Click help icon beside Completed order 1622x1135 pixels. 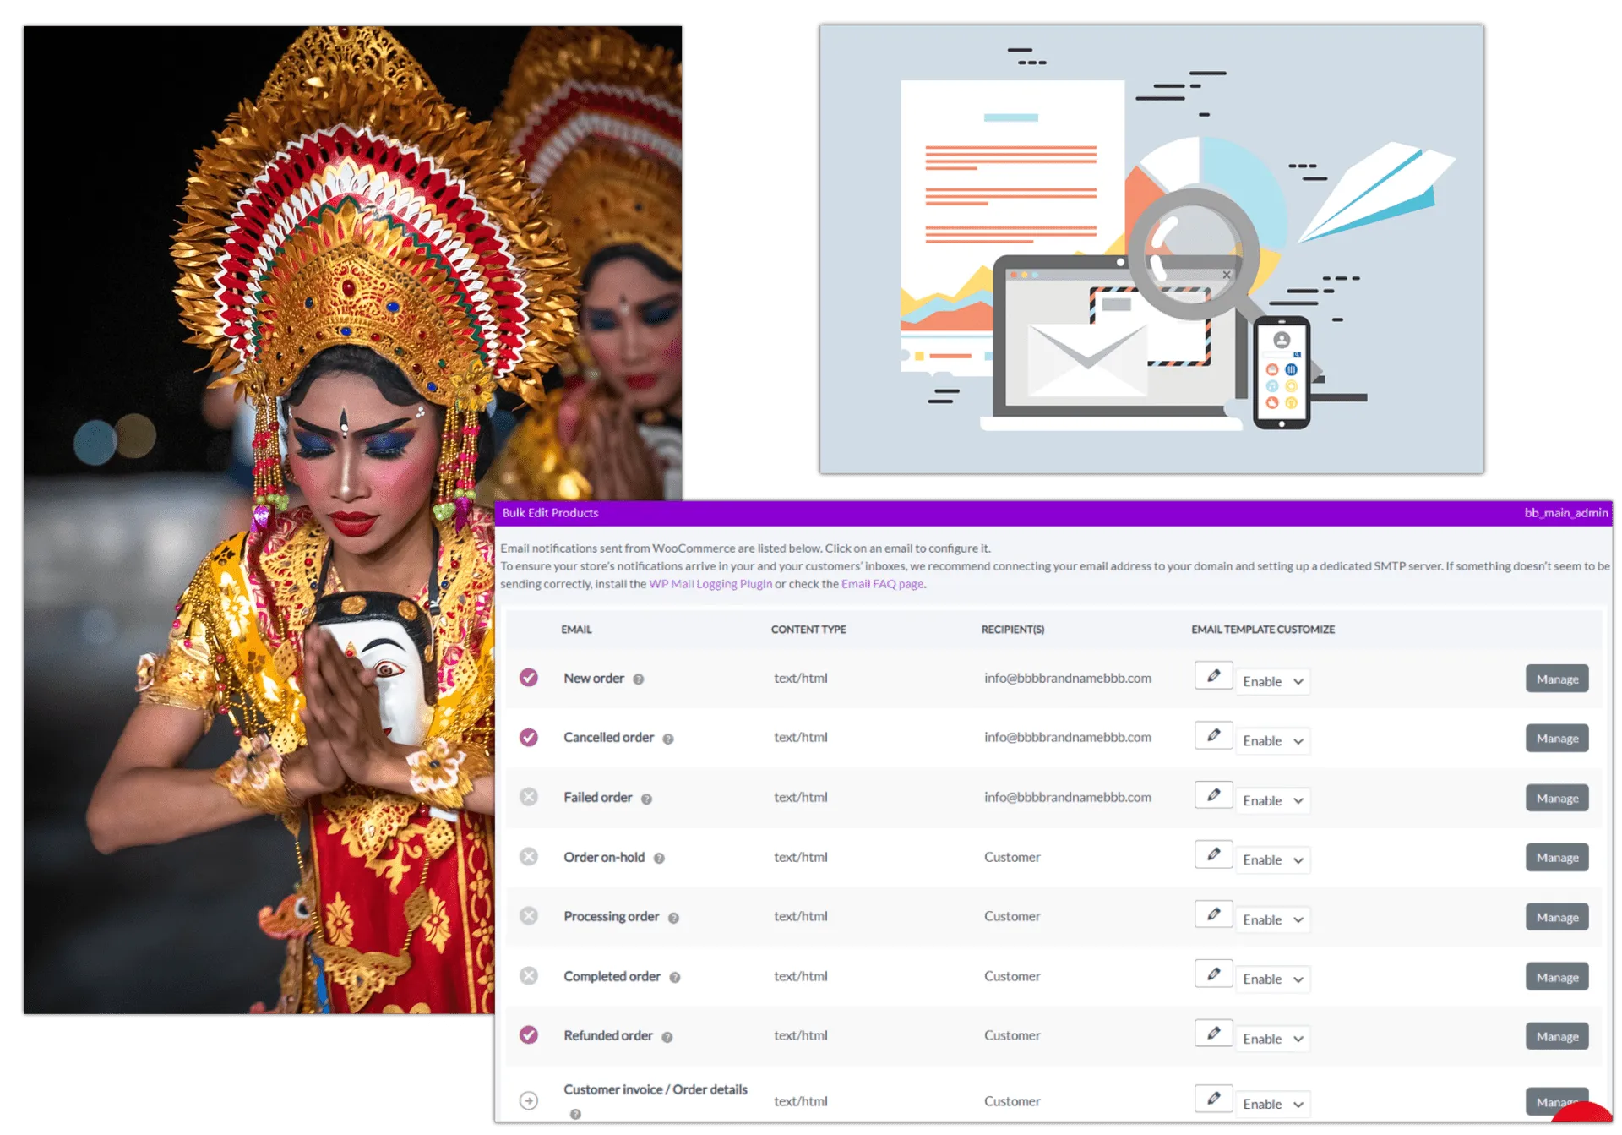point(675,978)
